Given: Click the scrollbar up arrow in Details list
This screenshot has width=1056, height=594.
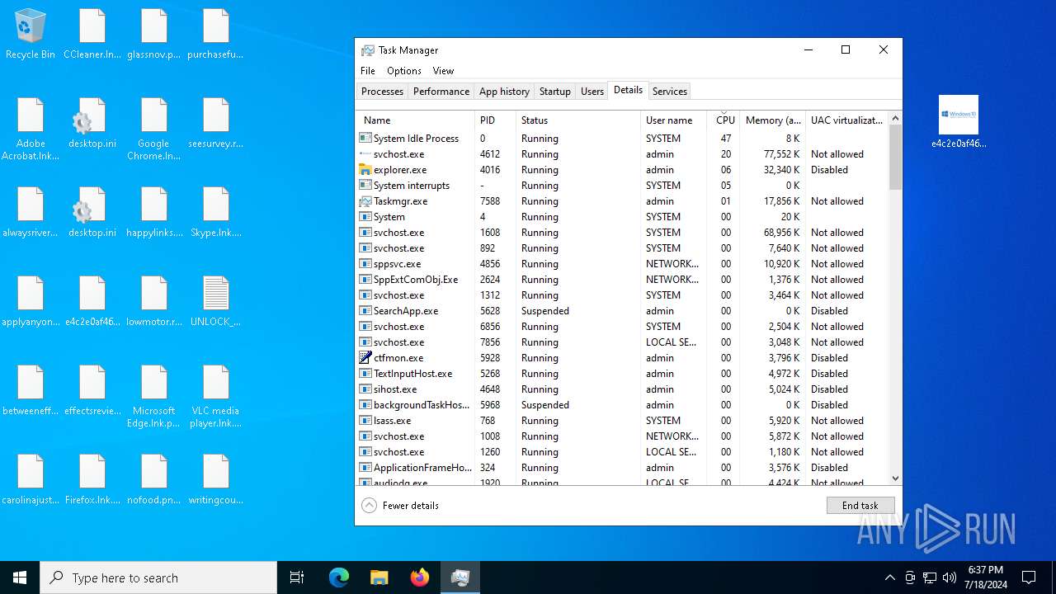Looking at the screenshot, I should pyautogui.click(x=895, y=119).
